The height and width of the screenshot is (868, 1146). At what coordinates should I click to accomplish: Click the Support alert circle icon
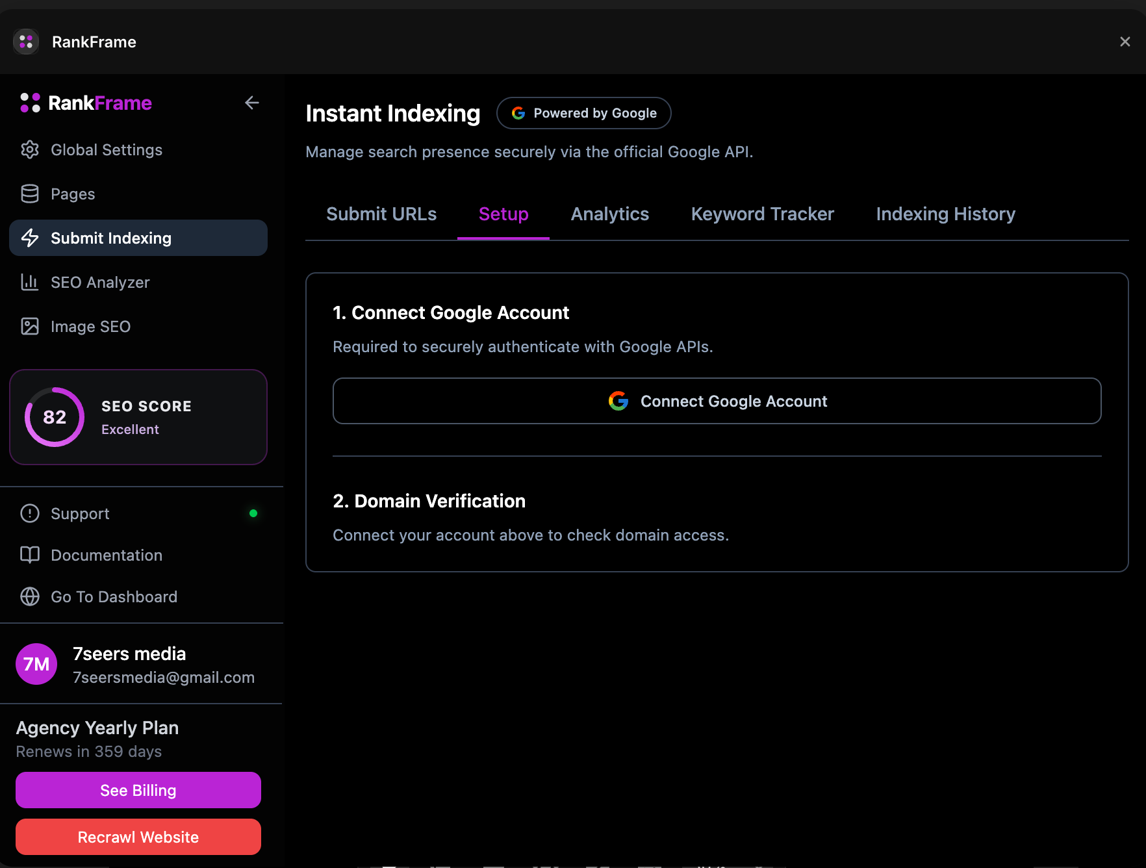point(30,514)
